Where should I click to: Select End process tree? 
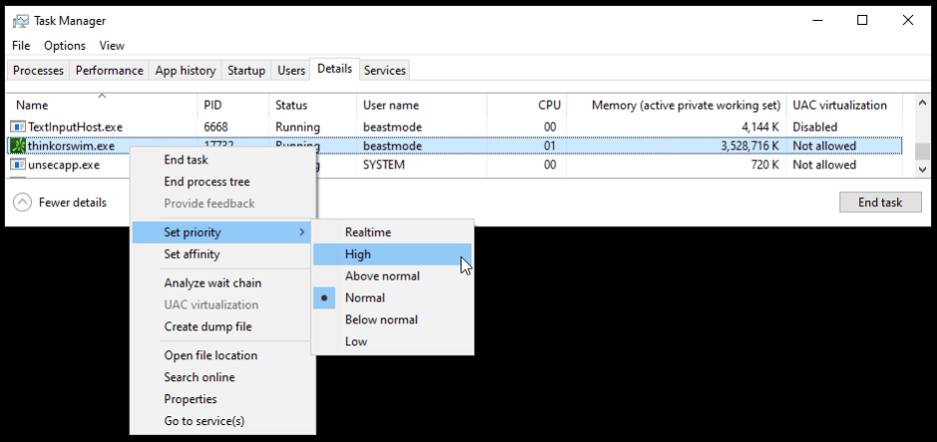pyautogui.click(x=221, y=182)
